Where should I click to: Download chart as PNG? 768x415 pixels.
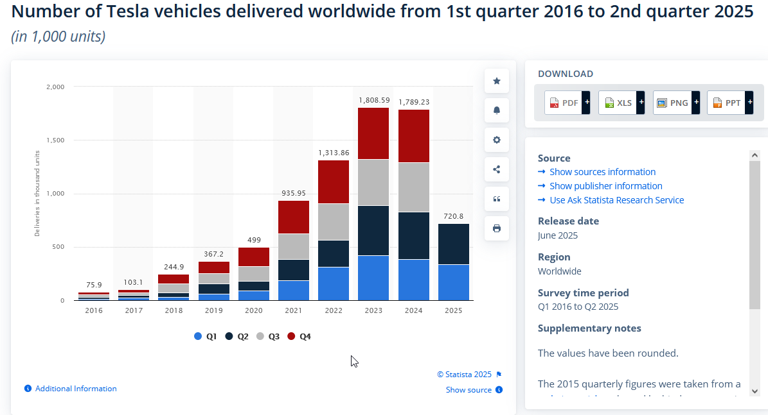pyautogui.click(x=672, y=103)
